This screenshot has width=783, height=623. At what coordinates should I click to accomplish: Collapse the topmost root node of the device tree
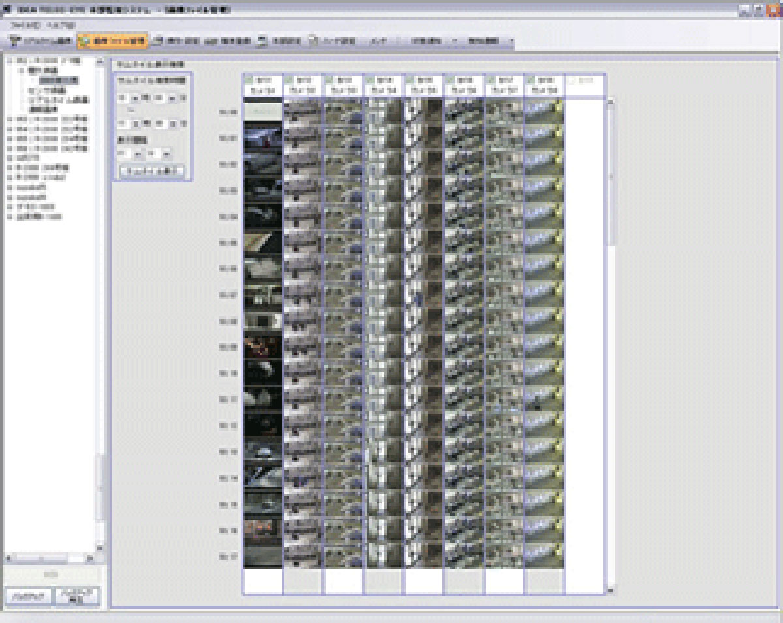[x=10, y=61]
